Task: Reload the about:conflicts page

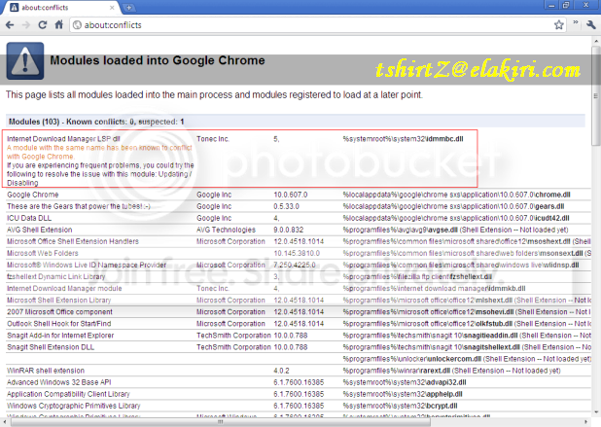Action: tap(42, 25)
